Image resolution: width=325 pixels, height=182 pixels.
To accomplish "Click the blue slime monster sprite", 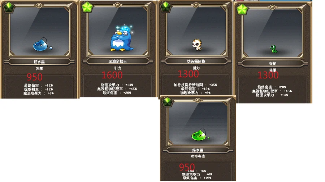I will 43,45.
